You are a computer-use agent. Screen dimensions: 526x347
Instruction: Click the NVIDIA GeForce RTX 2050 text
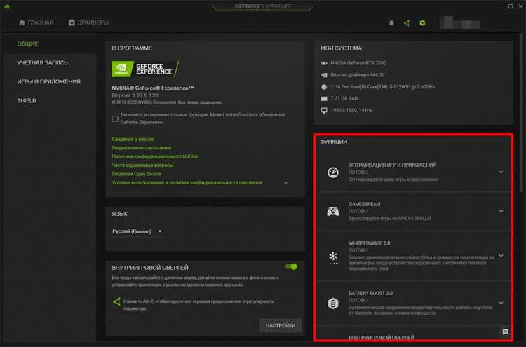point(358,63)
